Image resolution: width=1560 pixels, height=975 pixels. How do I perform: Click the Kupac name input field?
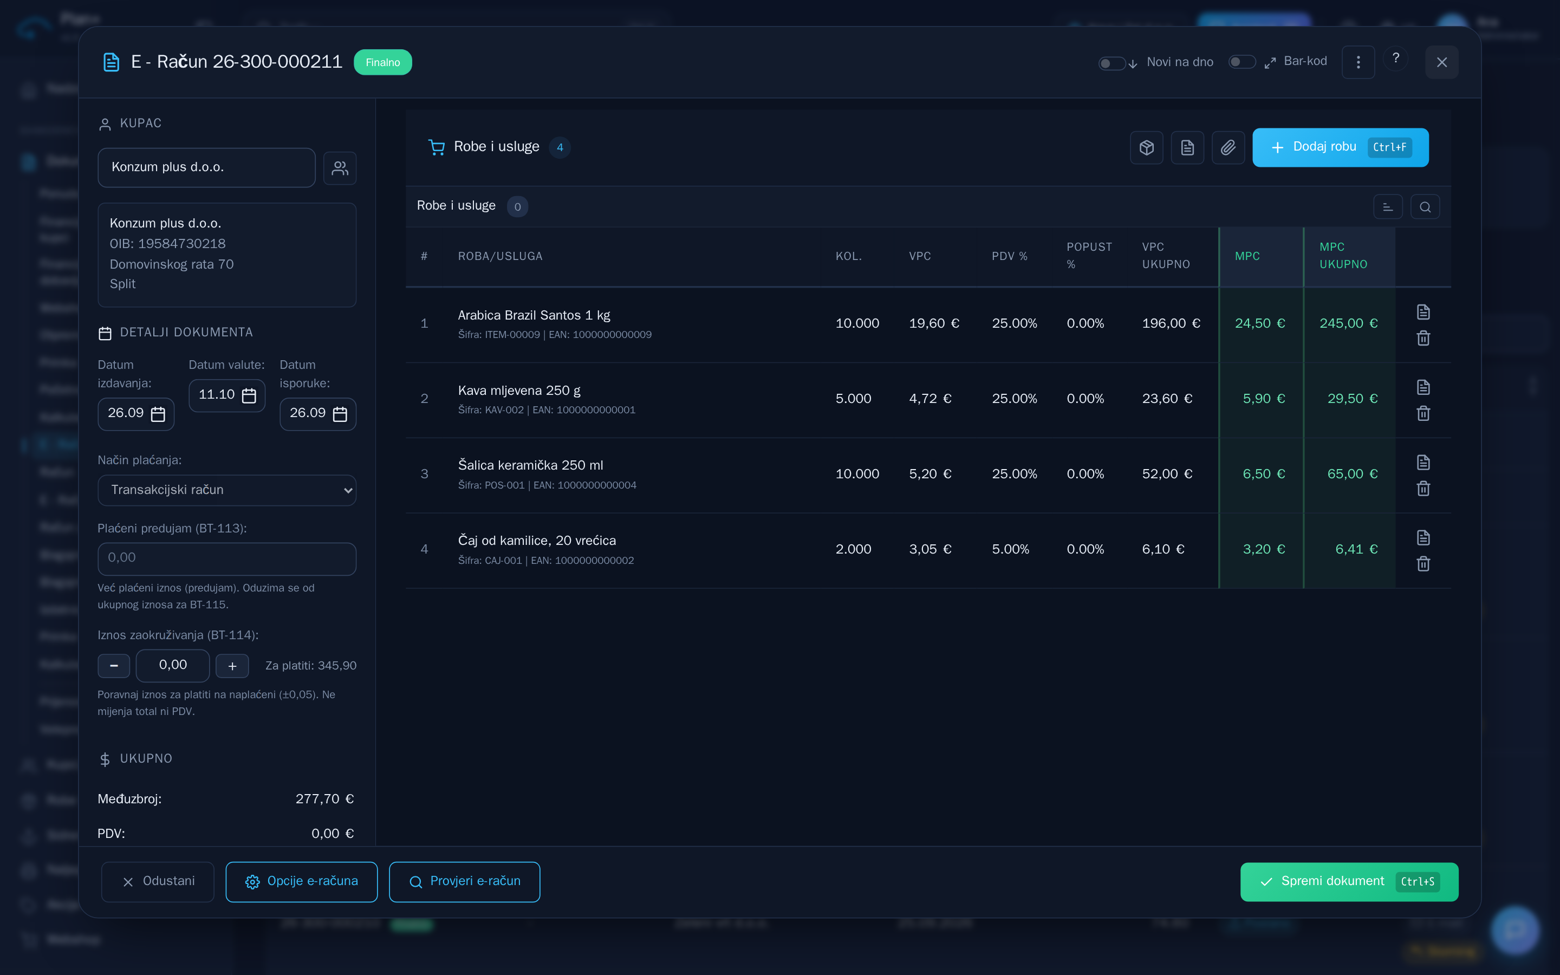coord(207,168)
